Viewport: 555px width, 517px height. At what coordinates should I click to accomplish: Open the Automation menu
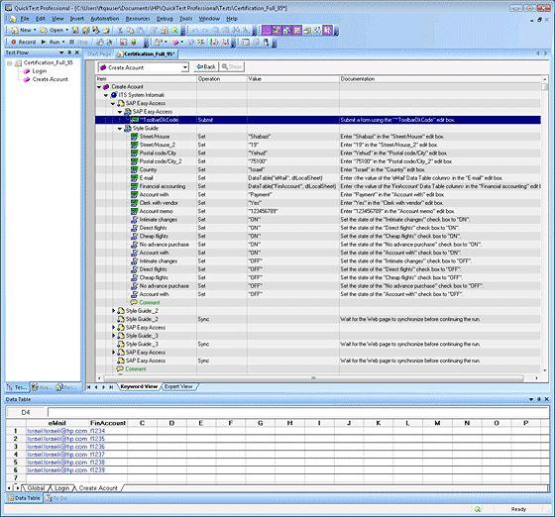click(x=105, y=19)
